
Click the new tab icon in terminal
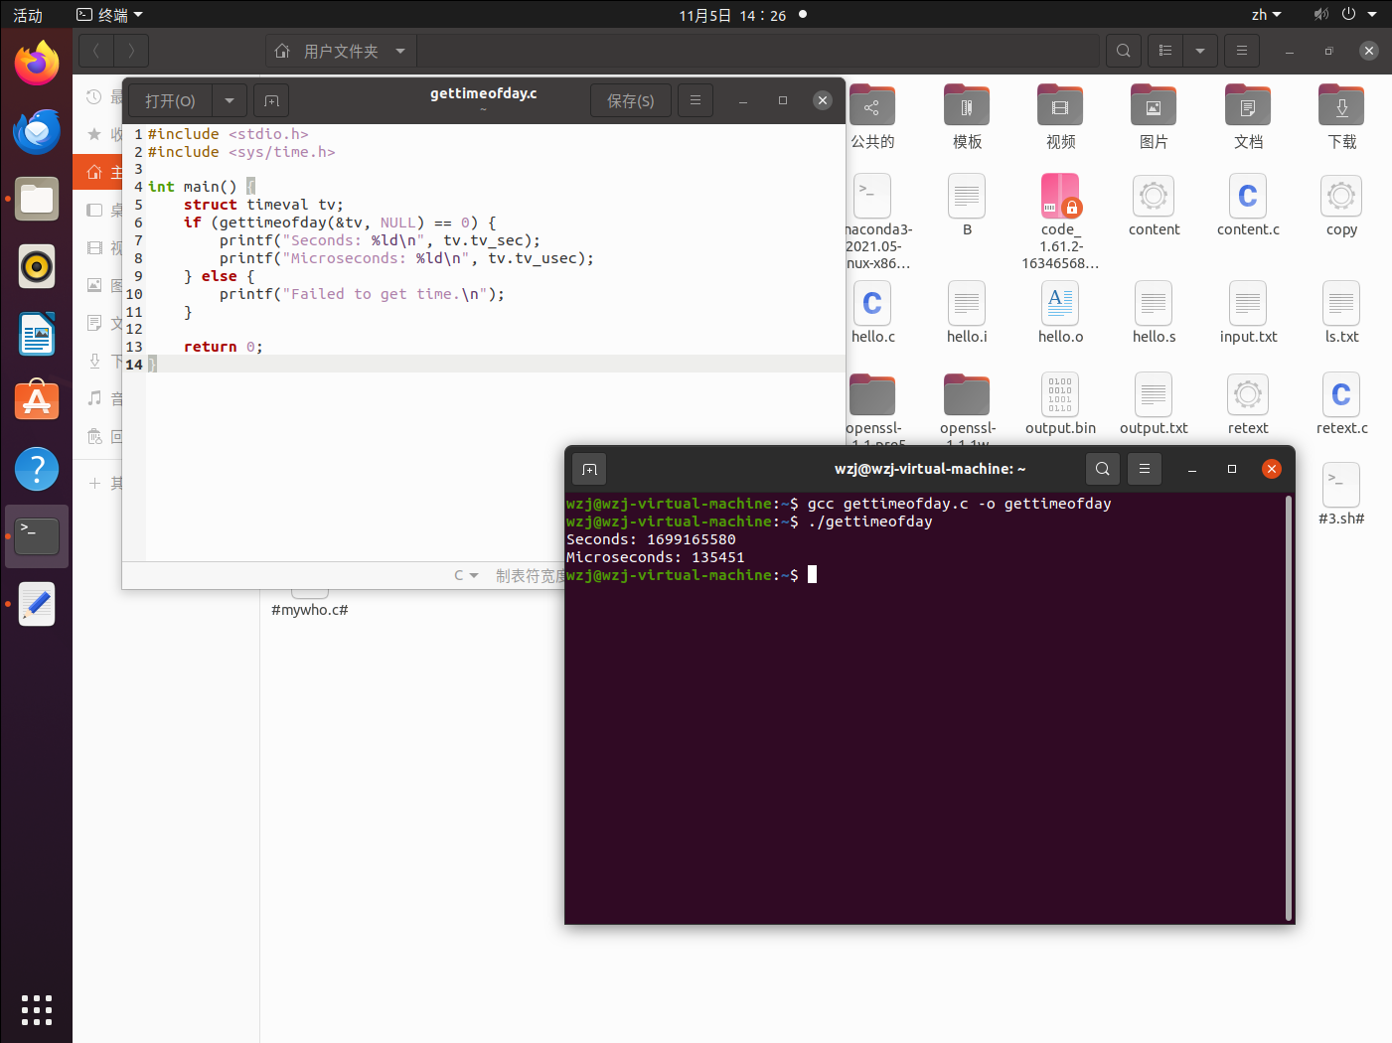(589, 469)
